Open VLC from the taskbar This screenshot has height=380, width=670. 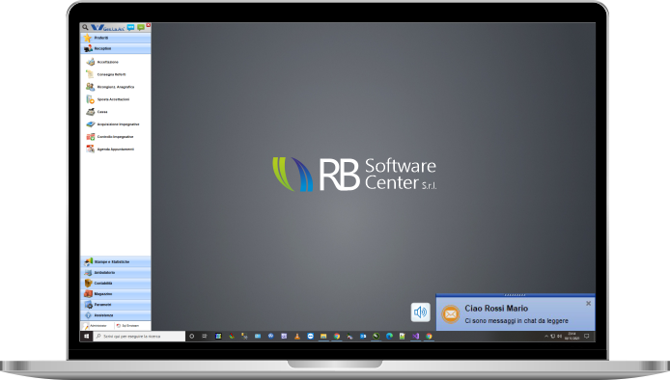[x=297, y=337]
